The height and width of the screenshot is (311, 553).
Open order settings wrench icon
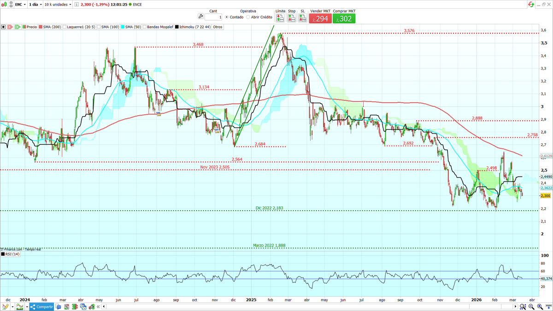click(200, 16)
